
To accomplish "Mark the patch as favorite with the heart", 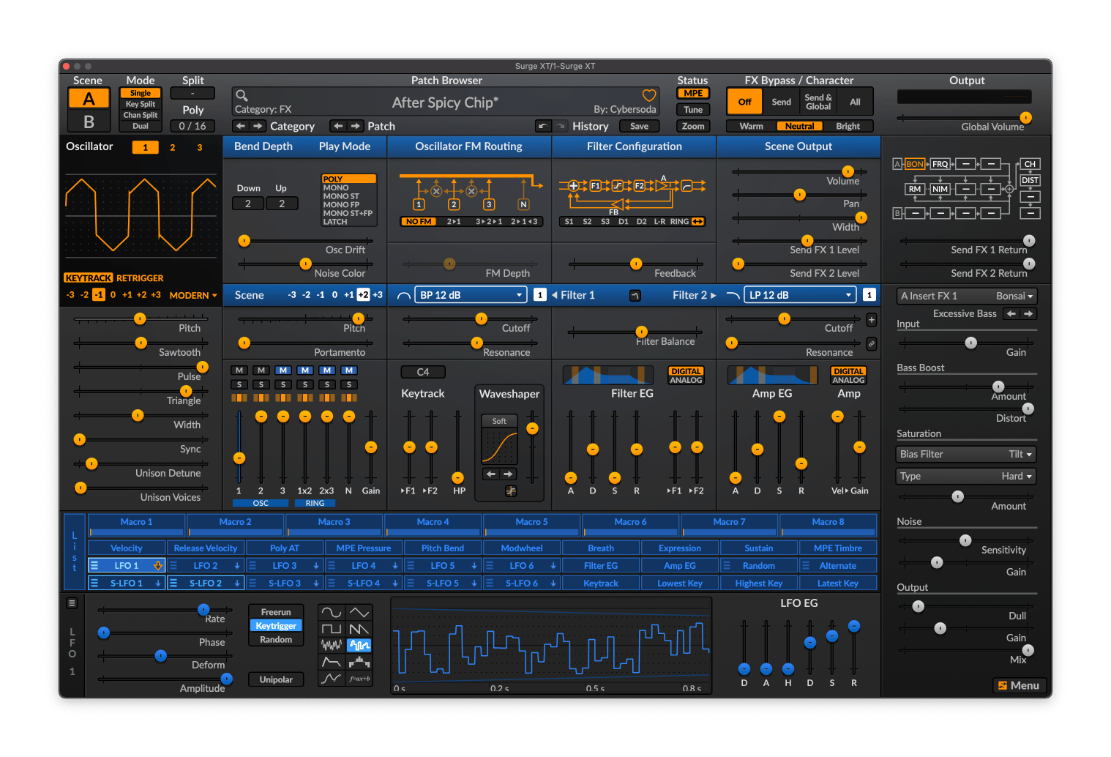I will click(x=649, y=94).
